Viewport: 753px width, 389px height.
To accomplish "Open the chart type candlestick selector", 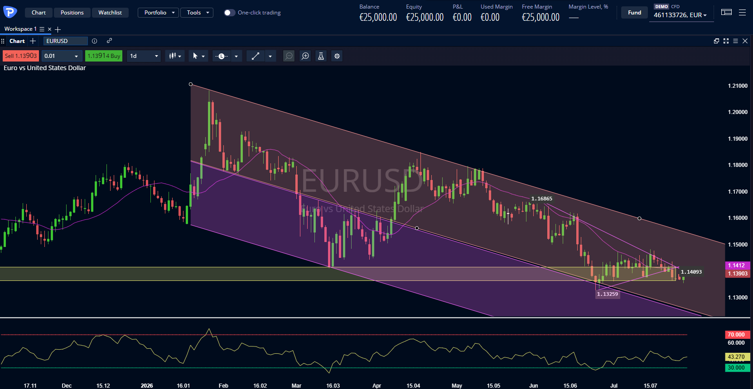I will click(175, 56).
